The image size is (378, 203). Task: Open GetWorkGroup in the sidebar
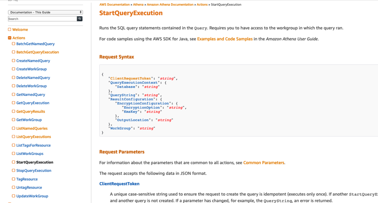[29, 120]
